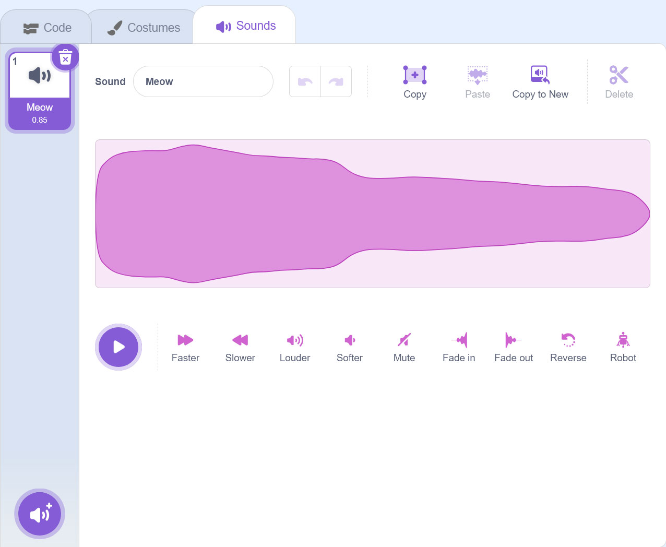Make the sound Softer
666x547 pixels.
349,347
